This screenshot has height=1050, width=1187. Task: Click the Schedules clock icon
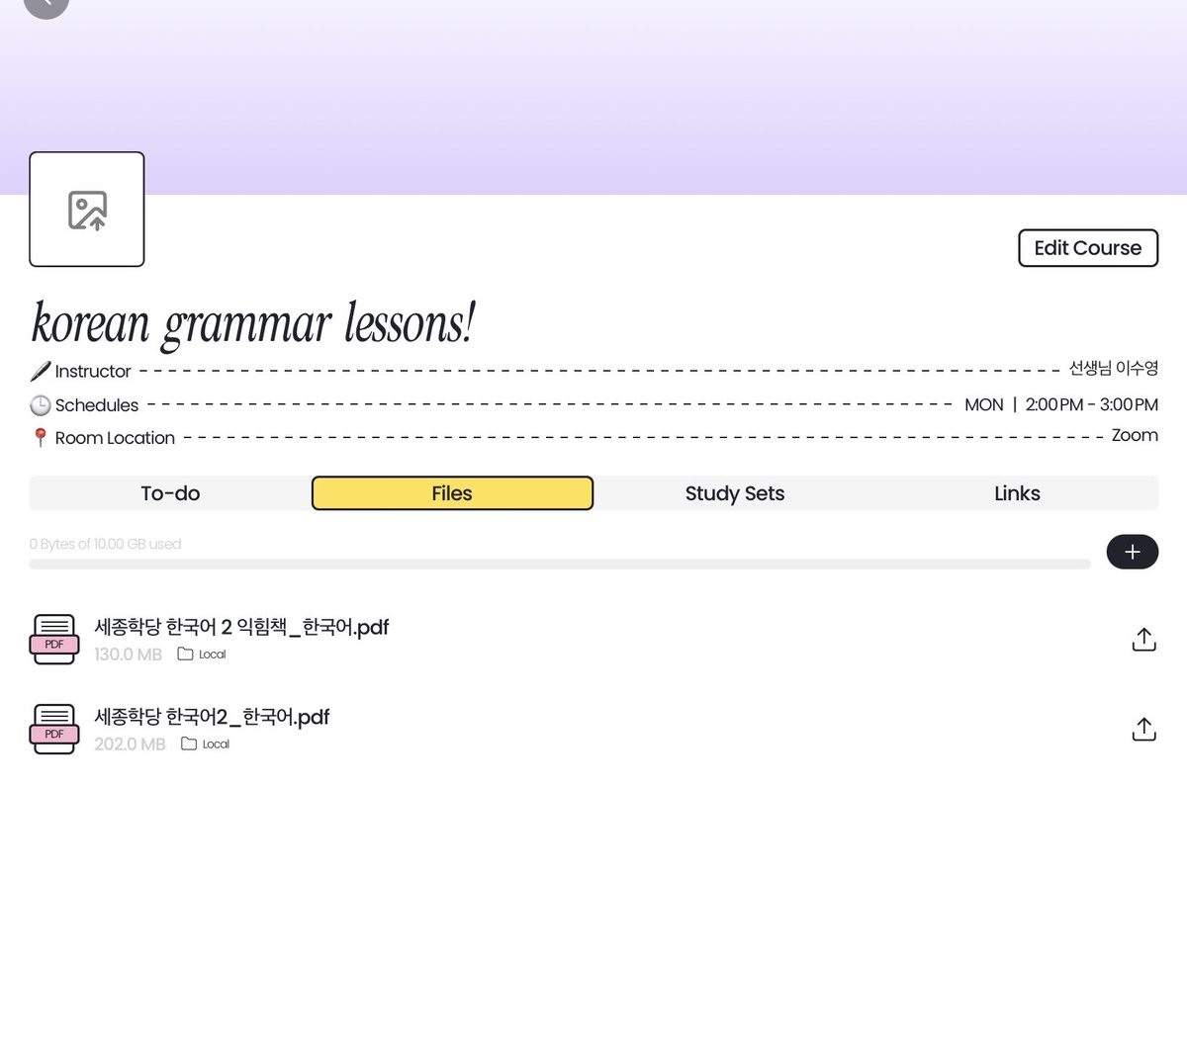point(40,405)
